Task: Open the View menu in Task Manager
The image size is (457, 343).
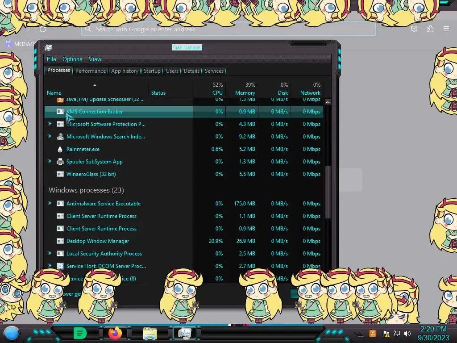Action: [95, 59]
